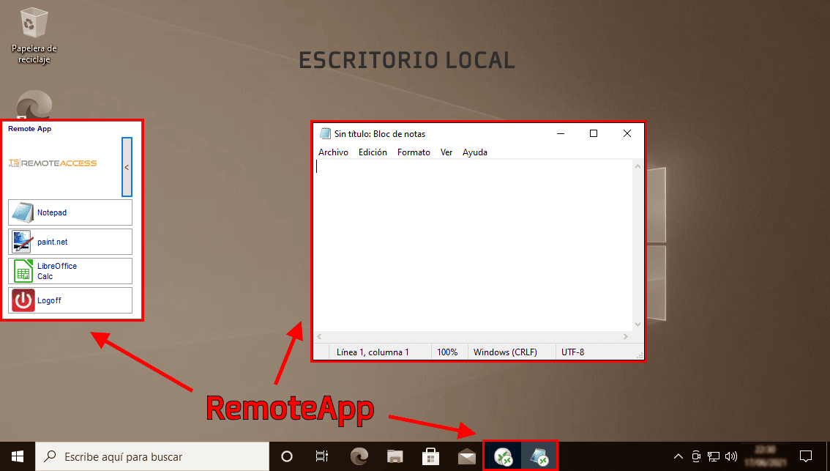Change the UTF-8 encoding in the status bar

coord(572,352)
